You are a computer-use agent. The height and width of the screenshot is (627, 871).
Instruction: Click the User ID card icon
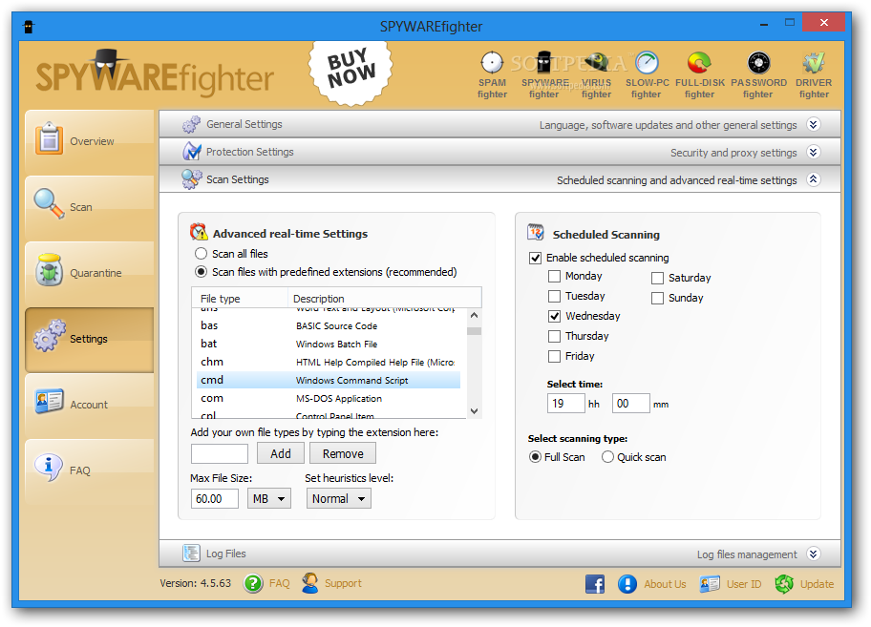pos(710,584)
